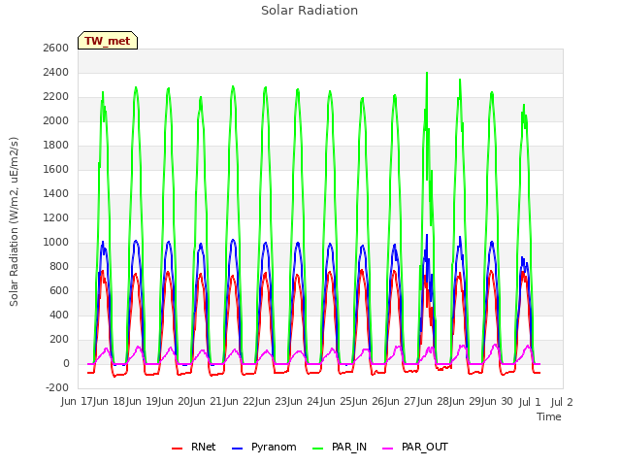Click the 1400 y-axis tick label
Viewport: 621px width, 466px height.
click(x=56, y=194)
